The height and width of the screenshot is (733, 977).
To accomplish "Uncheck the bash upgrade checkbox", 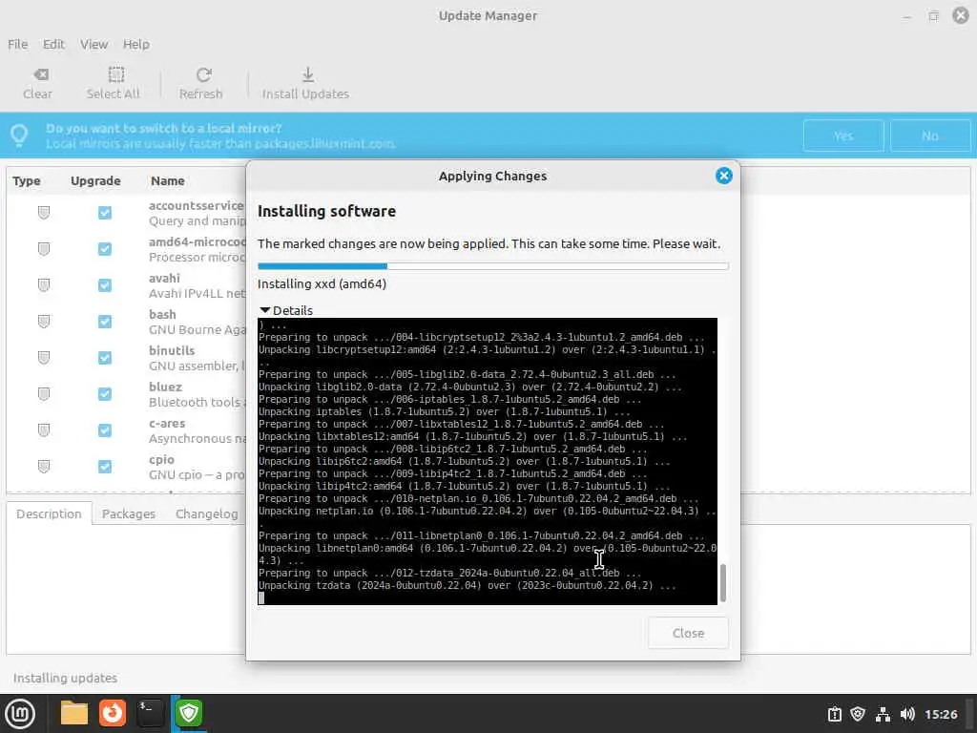I will point(105,321).
